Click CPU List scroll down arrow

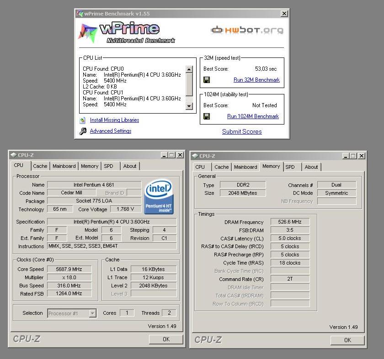click(189, 106)
